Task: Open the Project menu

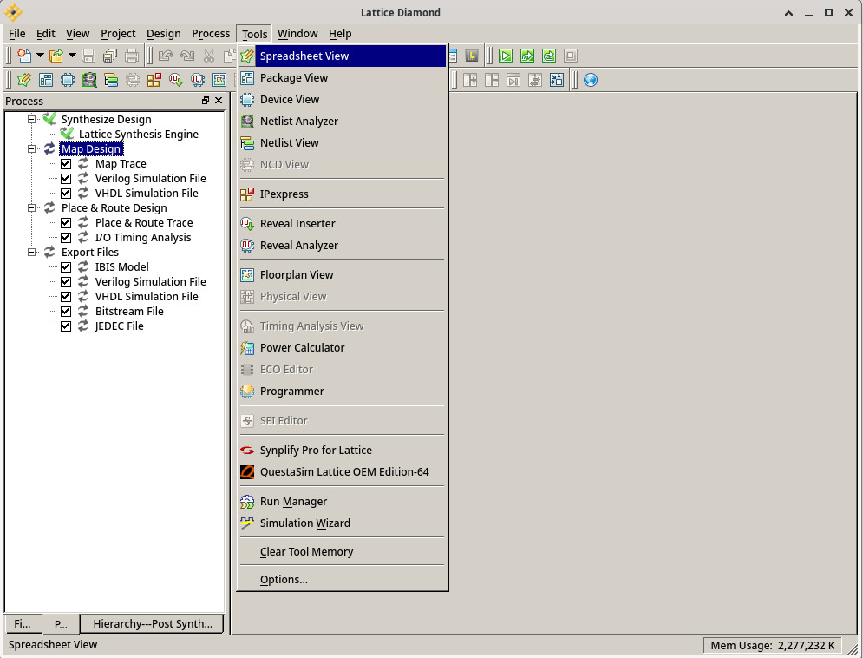Action: point(118,34)
